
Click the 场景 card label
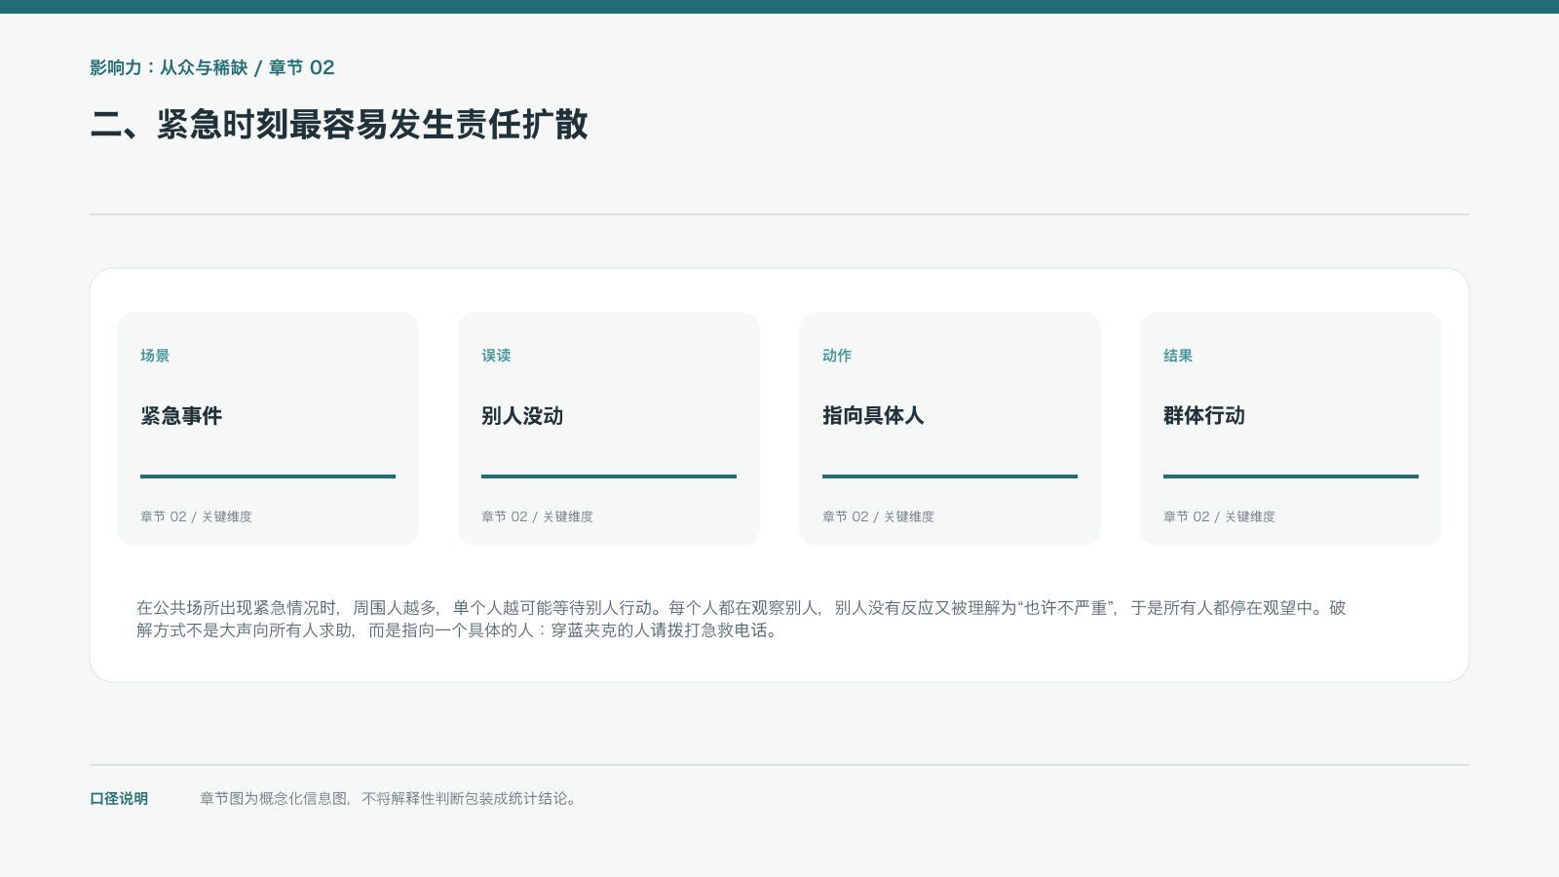click(x=155, y=356)
